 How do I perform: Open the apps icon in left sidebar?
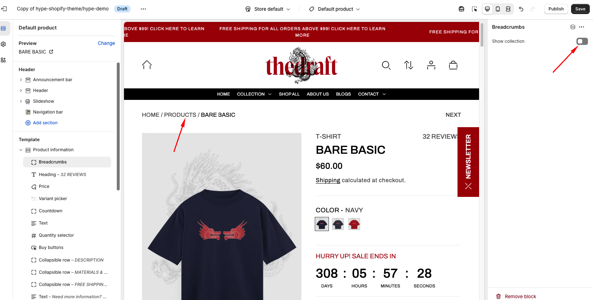[3, 60]
